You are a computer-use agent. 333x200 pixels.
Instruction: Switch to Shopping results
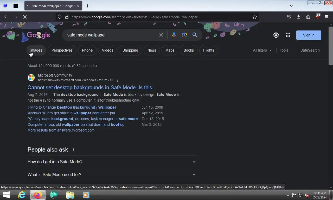(130, 50)
